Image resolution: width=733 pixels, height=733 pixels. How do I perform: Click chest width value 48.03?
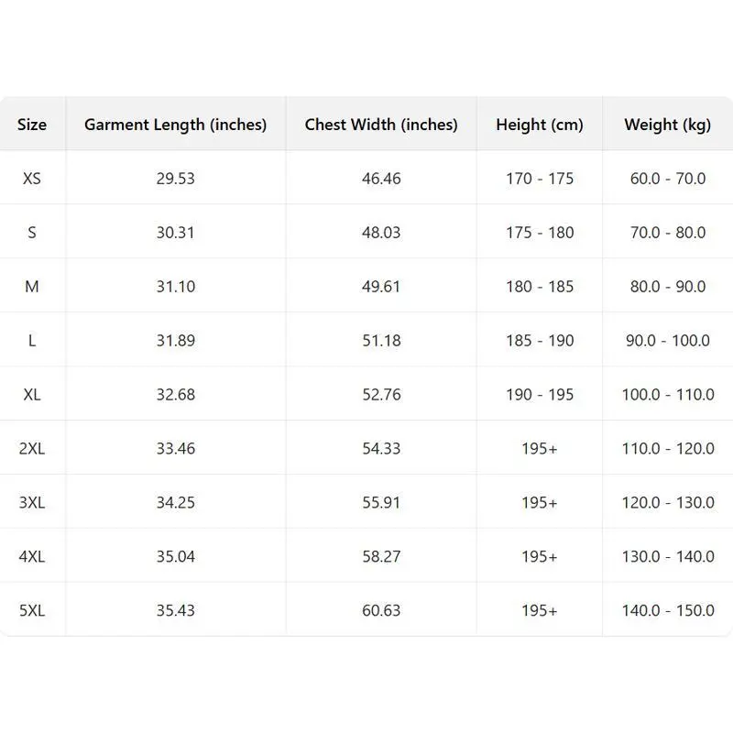coord(381,233)
